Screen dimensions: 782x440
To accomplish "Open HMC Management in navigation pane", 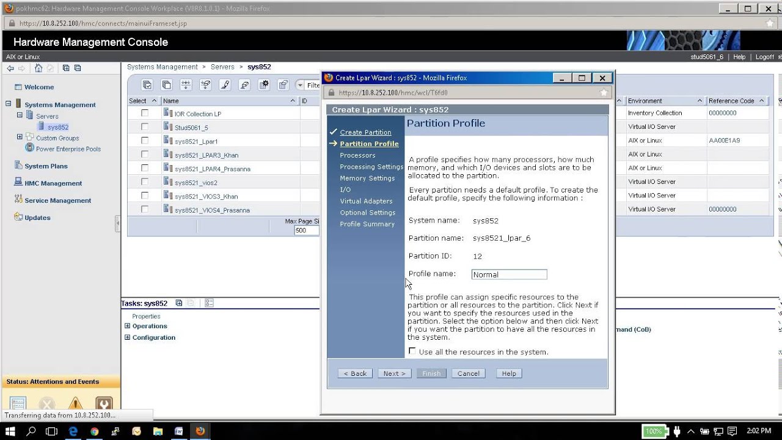I will point(53,183).
